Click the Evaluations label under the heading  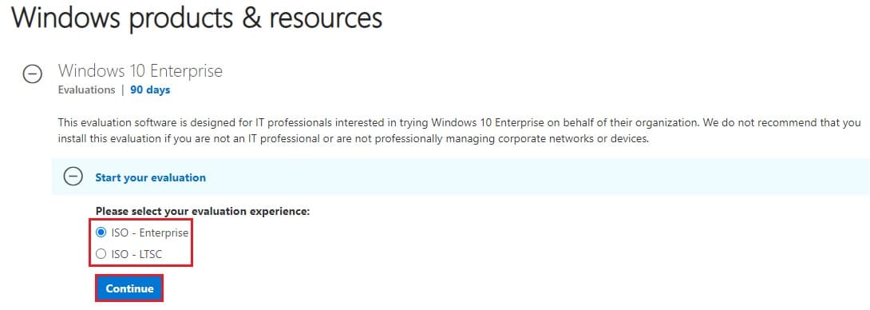86,89
